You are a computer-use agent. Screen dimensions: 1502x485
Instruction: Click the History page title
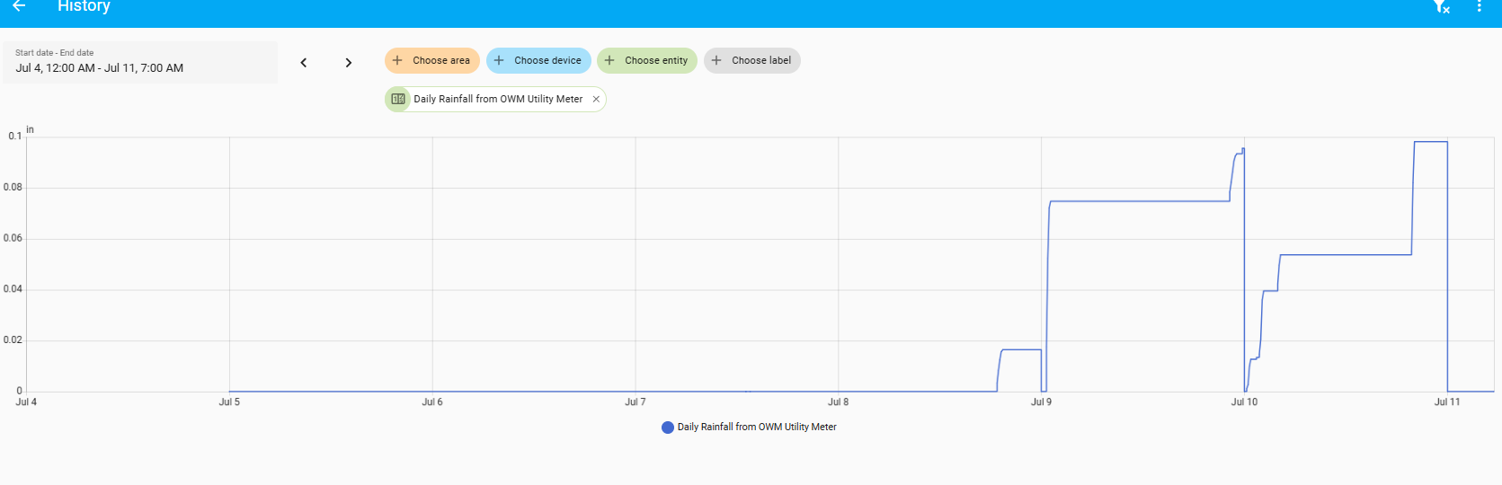(x=84, y=6)
